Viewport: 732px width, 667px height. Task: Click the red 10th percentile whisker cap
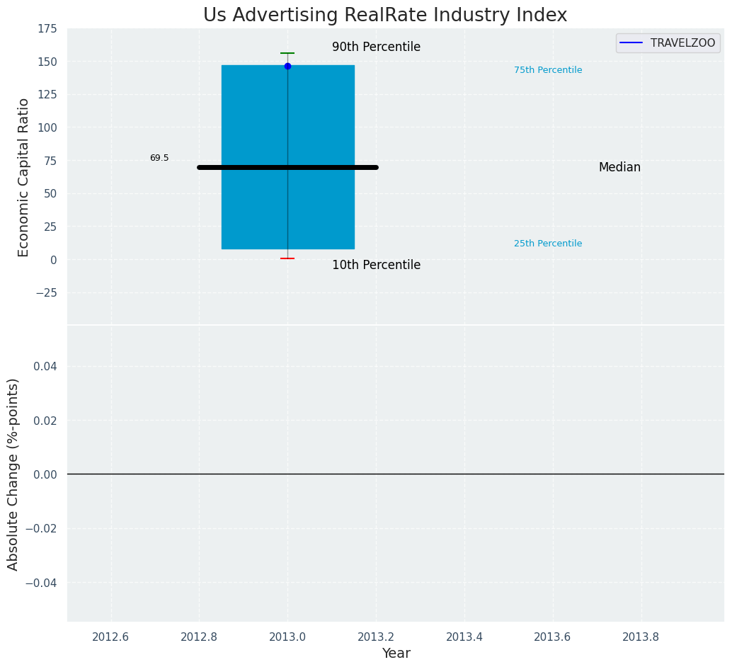(287, 258)
